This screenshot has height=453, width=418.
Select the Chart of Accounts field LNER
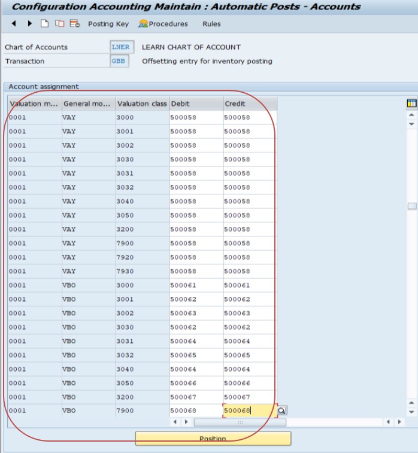[122, 47]
